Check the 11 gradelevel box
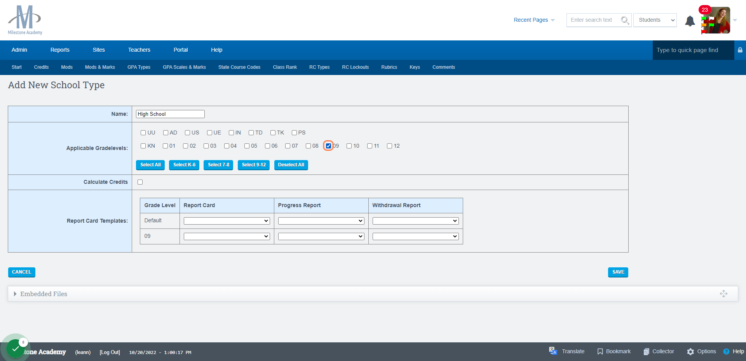The image size is (746, 361). click(x=370, y=146)
